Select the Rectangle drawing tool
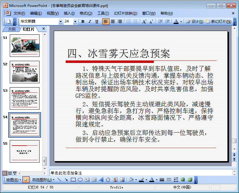Screen dimensions: 239x193 point(73,180)
